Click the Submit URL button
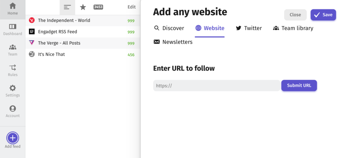This screenshot has height=158, width=341. 299,86
